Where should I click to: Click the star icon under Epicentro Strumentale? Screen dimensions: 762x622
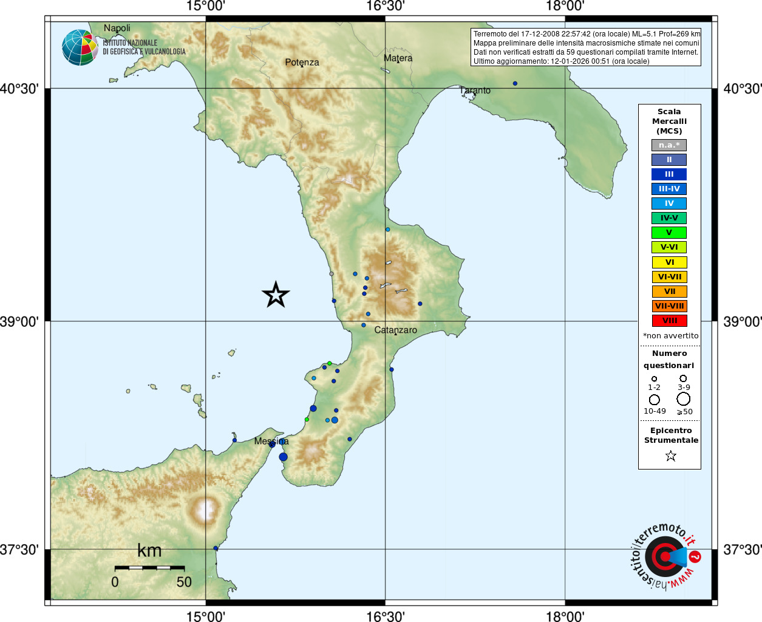pyautogui.click(x=670, y=456)
